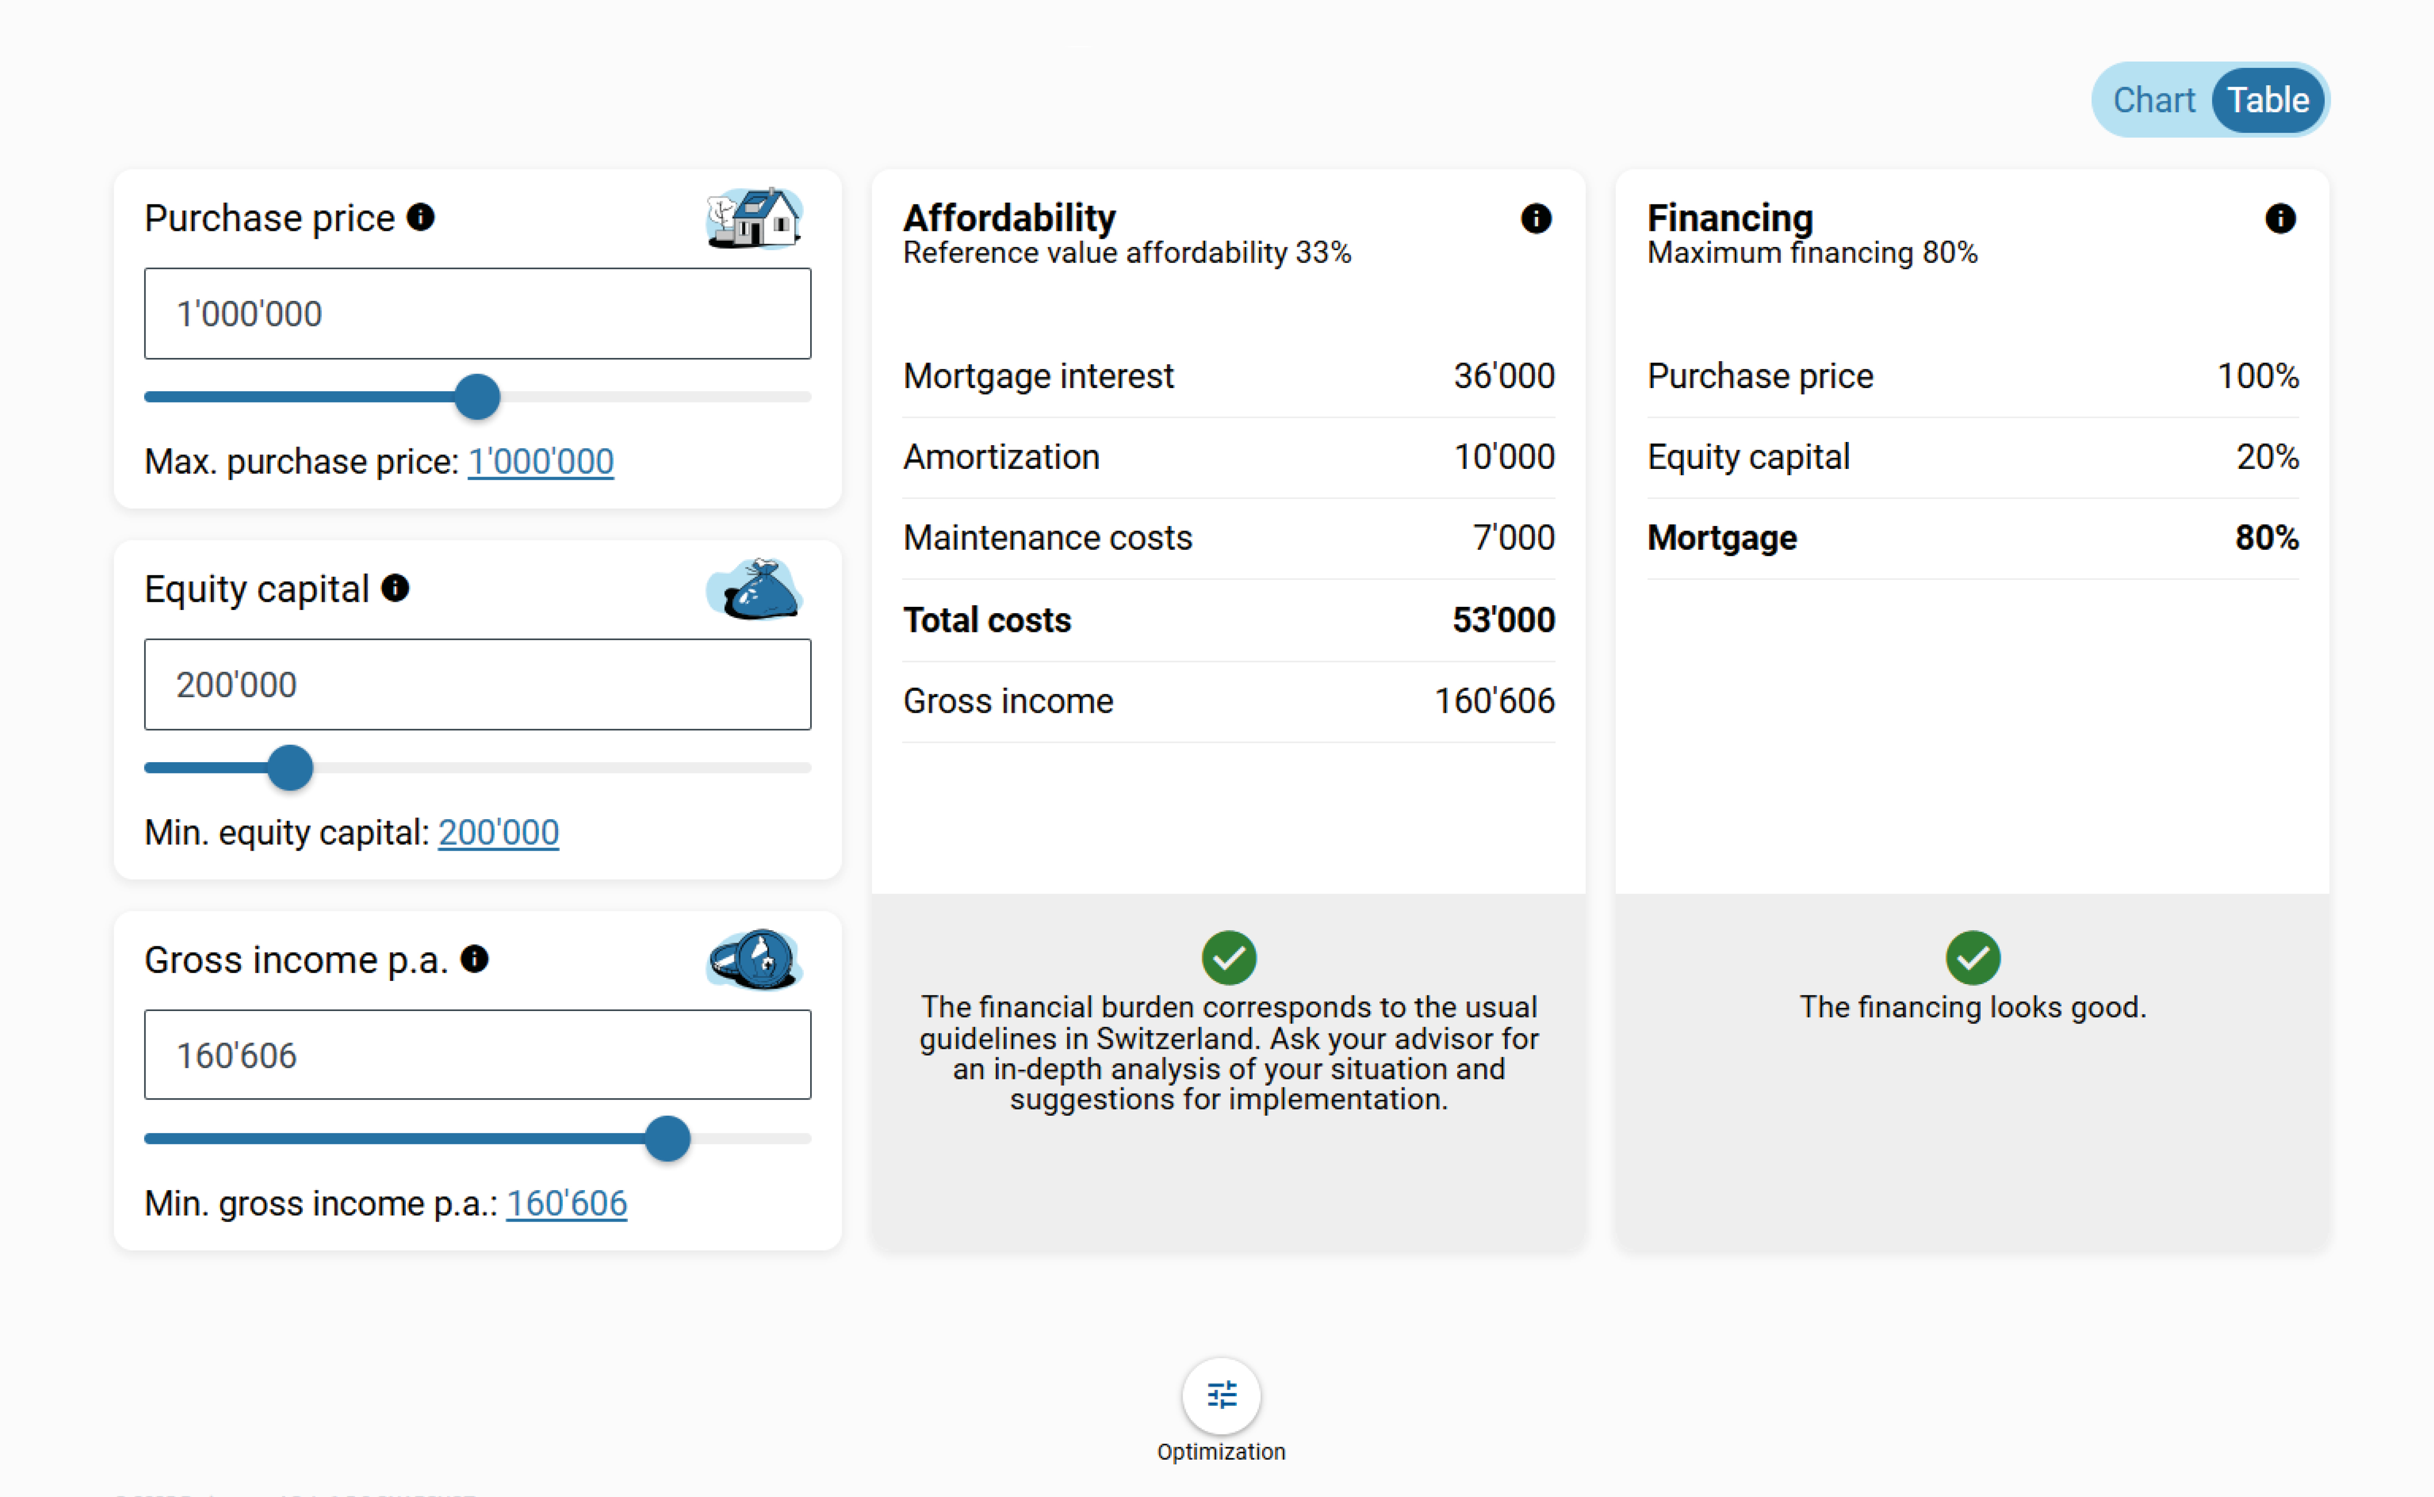Click Min. equity capital 200'000 link
Screen dimensions: 2434x1497
(498, 833)
